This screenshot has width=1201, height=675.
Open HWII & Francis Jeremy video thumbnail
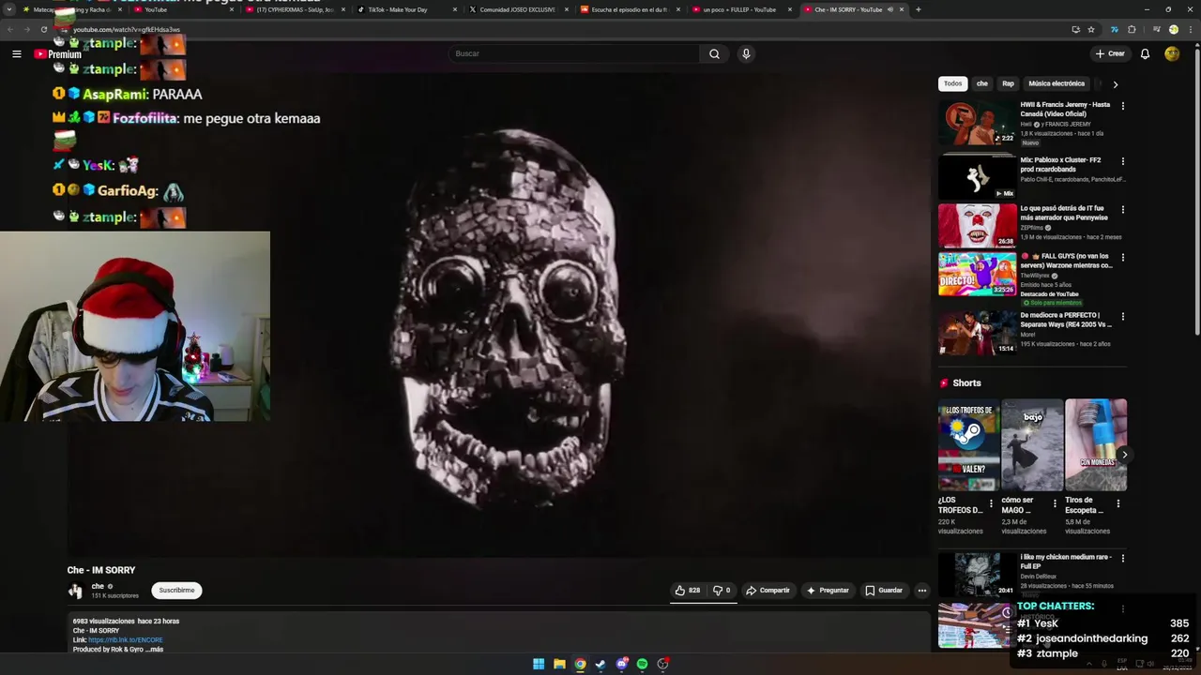click(977, 123)
